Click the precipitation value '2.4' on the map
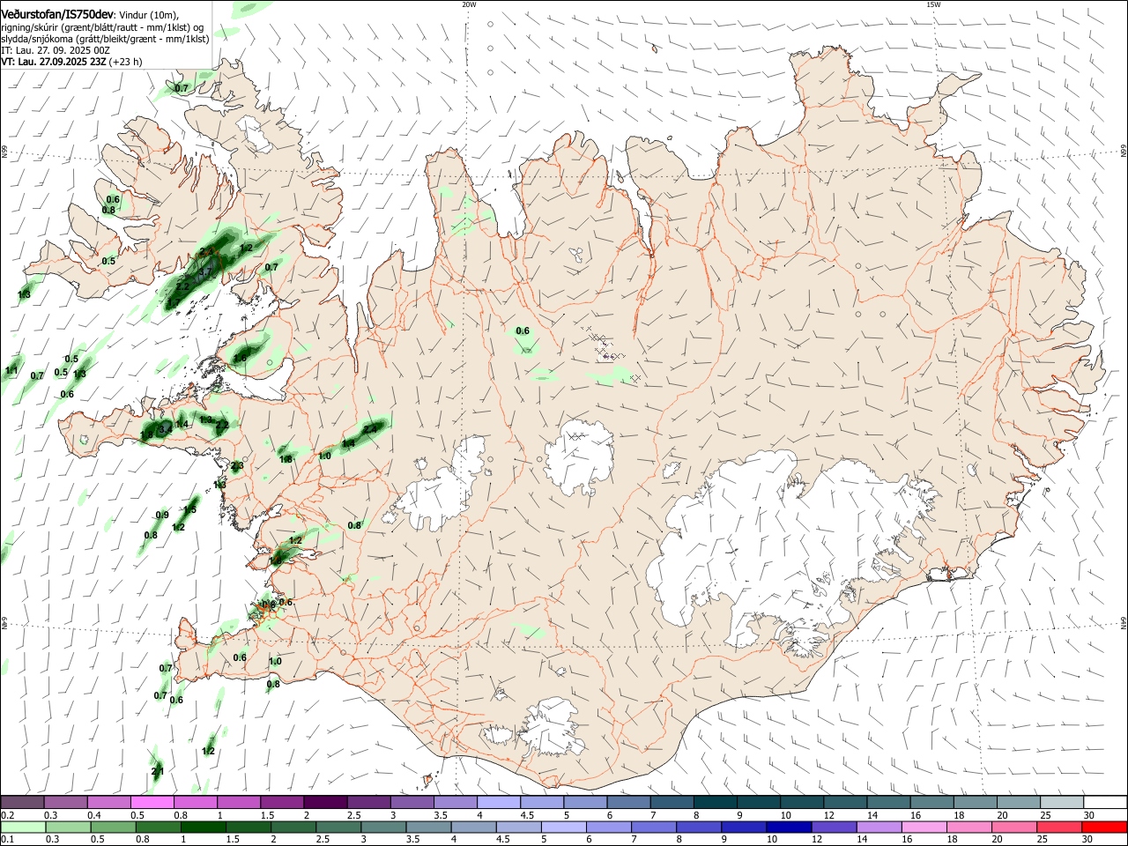 point(370,428)
